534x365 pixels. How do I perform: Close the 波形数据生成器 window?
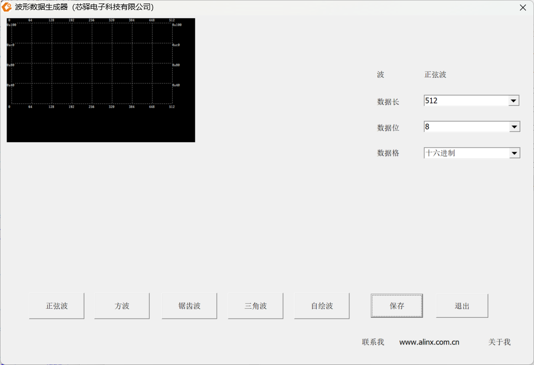[523, 8]
